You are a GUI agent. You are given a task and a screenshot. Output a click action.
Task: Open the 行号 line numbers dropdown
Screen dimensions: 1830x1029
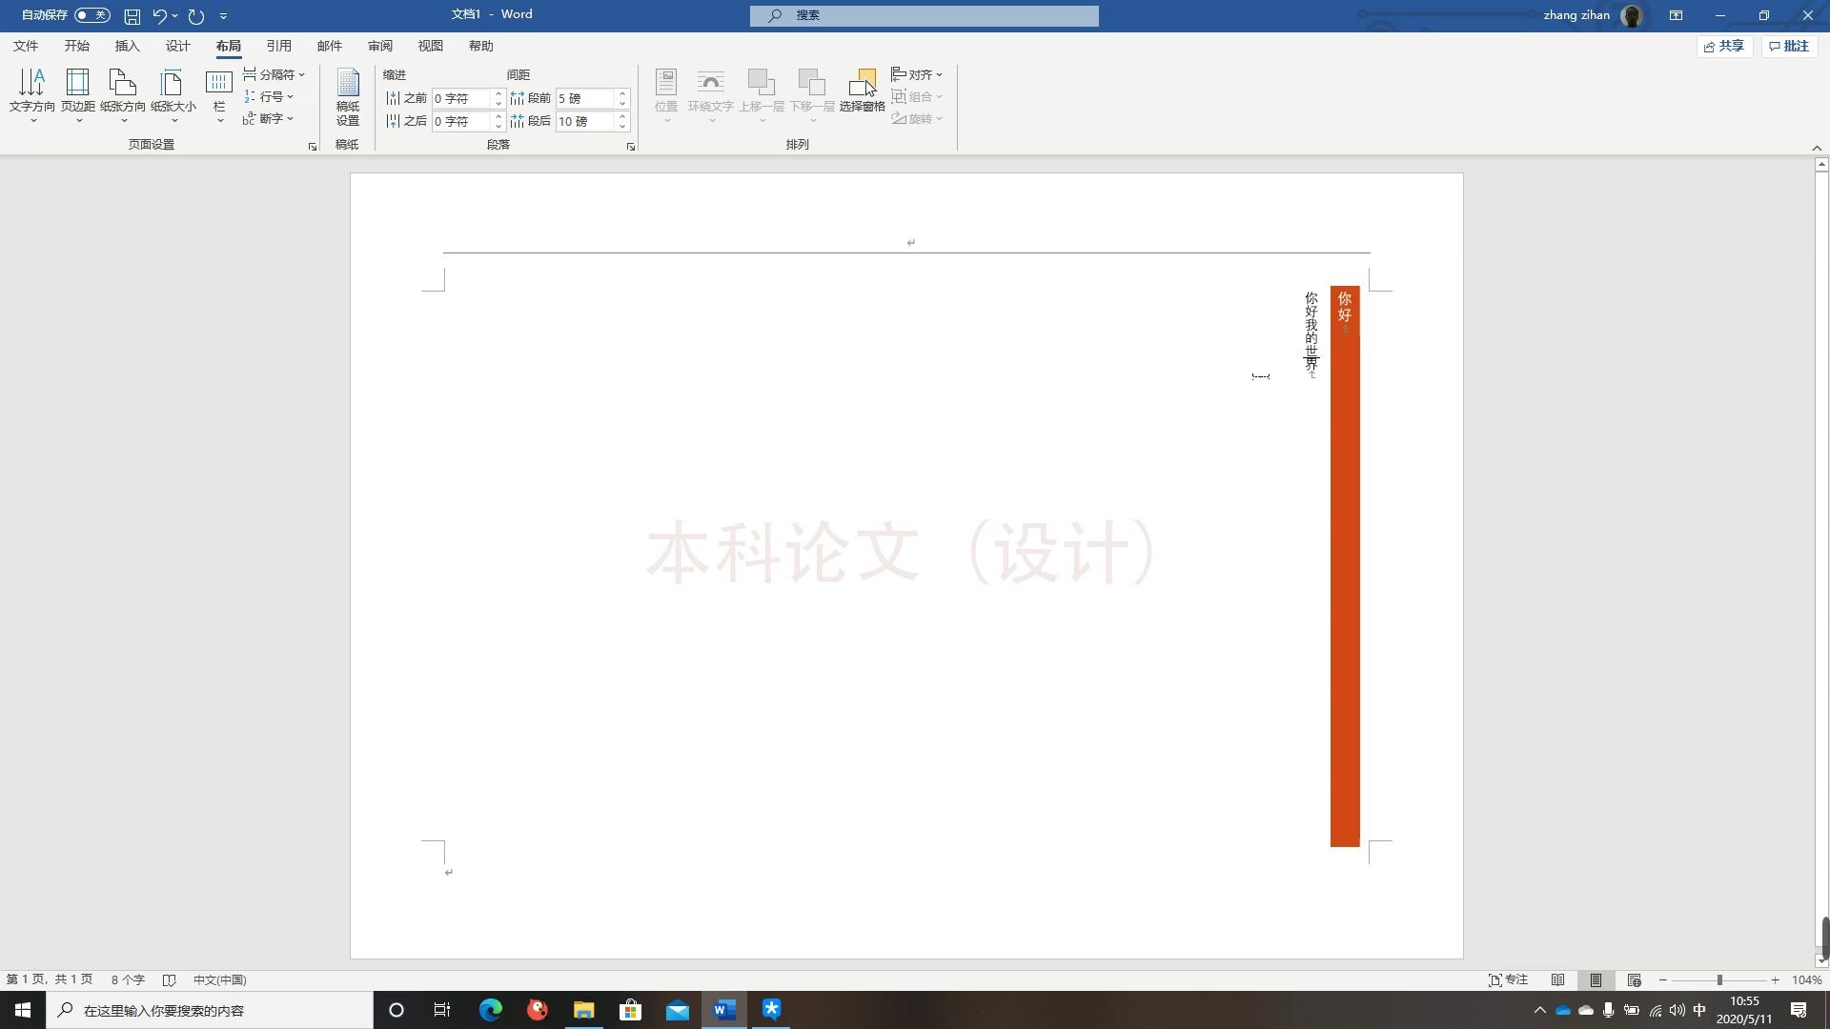270,96
